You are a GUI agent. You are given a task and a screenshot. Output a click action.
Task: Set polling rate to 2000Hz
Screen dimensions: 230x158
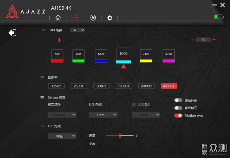(146, 86)
